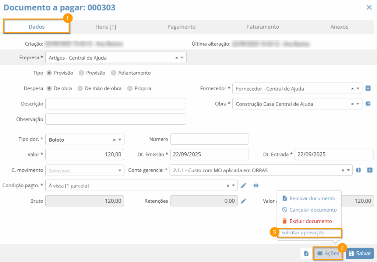Click pie chart icon beside Conta gerencial
Viewport: 377px width, 262px height.
359,170
